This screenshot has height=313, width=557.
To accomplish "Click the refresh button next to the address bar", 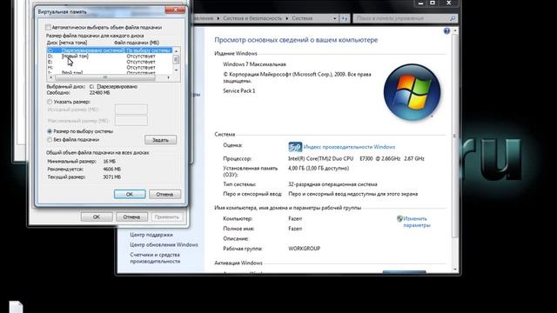I will point(345,18).
